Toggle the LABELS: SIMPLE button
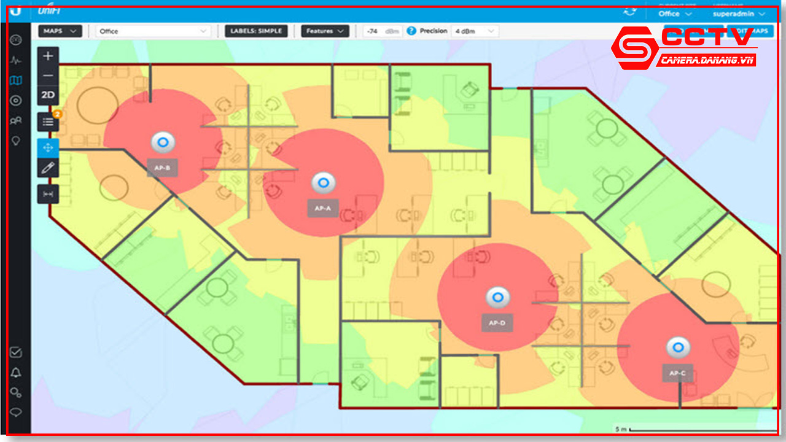The height and width of the screenshot is (442, 786). coord(256,31)
